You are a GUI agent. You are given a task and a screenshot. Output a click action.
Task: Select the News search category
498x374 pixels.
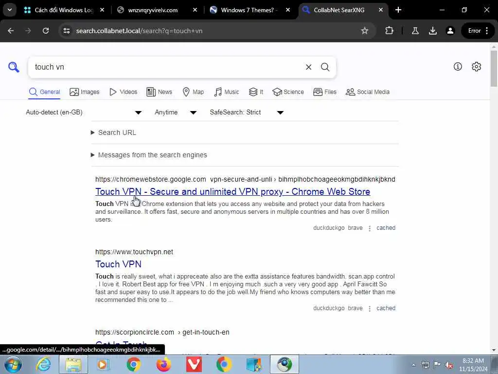pyautogui.click(x=159, y=92)
